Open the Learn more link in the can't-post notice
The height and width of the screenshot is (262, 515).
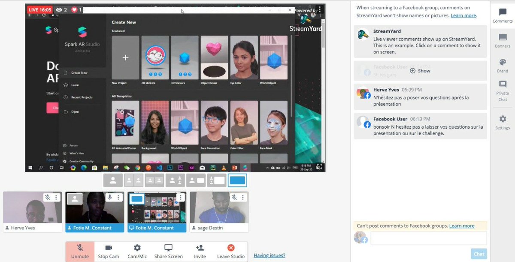click(x=462, y=226)
